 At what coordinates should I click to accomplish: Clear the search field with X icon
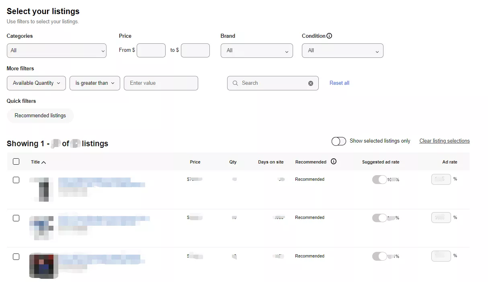point(310,83)
